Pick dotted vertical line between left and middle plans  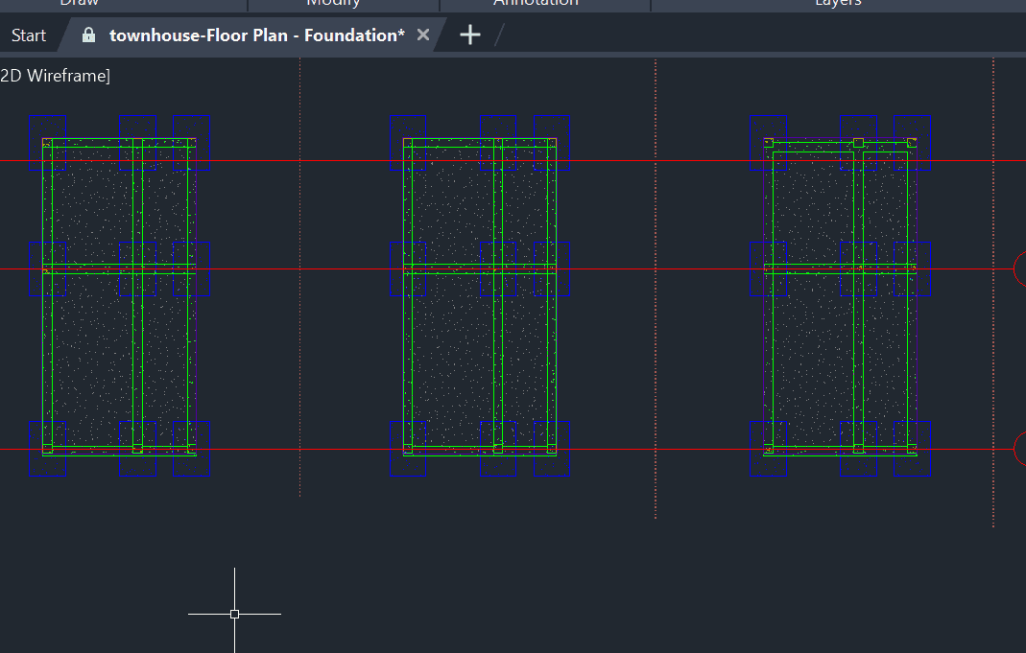coord(299,288)
